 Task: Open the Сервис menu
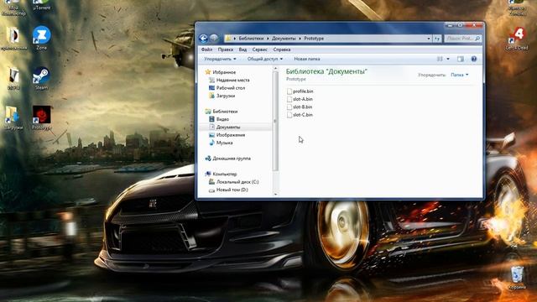click(259, 49)
